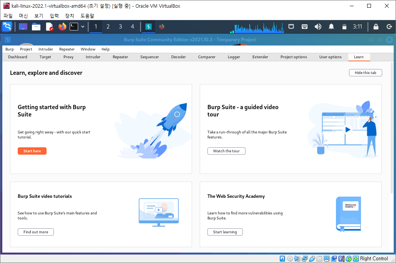Switch to the Decoder tab
The image size is (396, 263).
(x=179, y=57)
